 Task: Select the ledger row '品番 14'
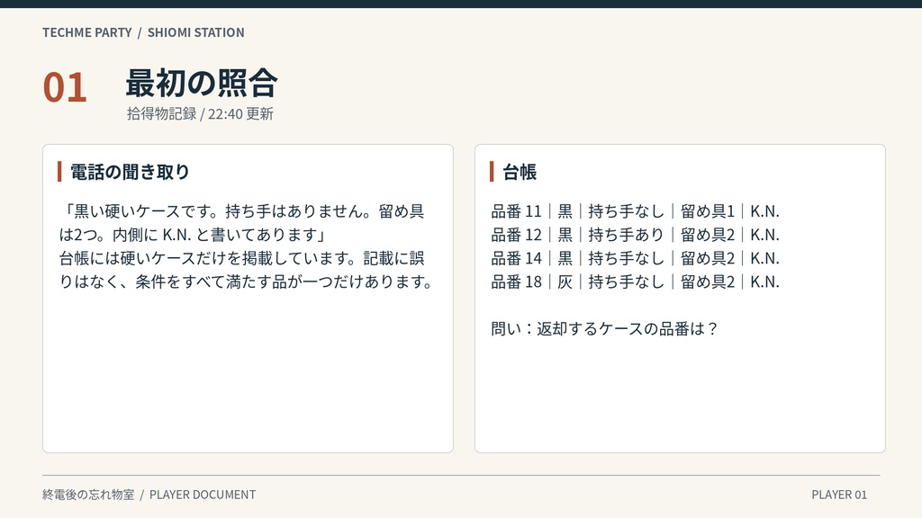pos(635,258)
